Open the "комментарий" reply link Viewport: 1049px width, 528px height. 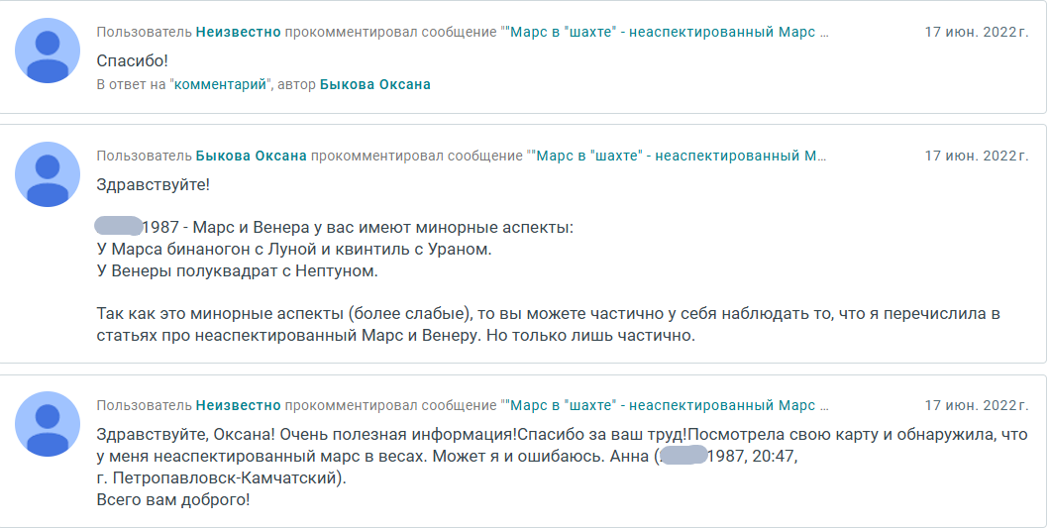[220, 84]
